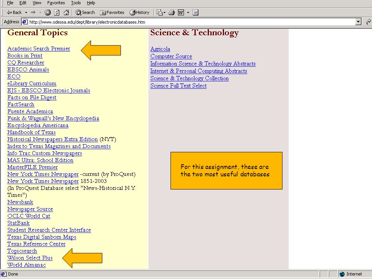Click the Newsbank link

tap(20, 202)
